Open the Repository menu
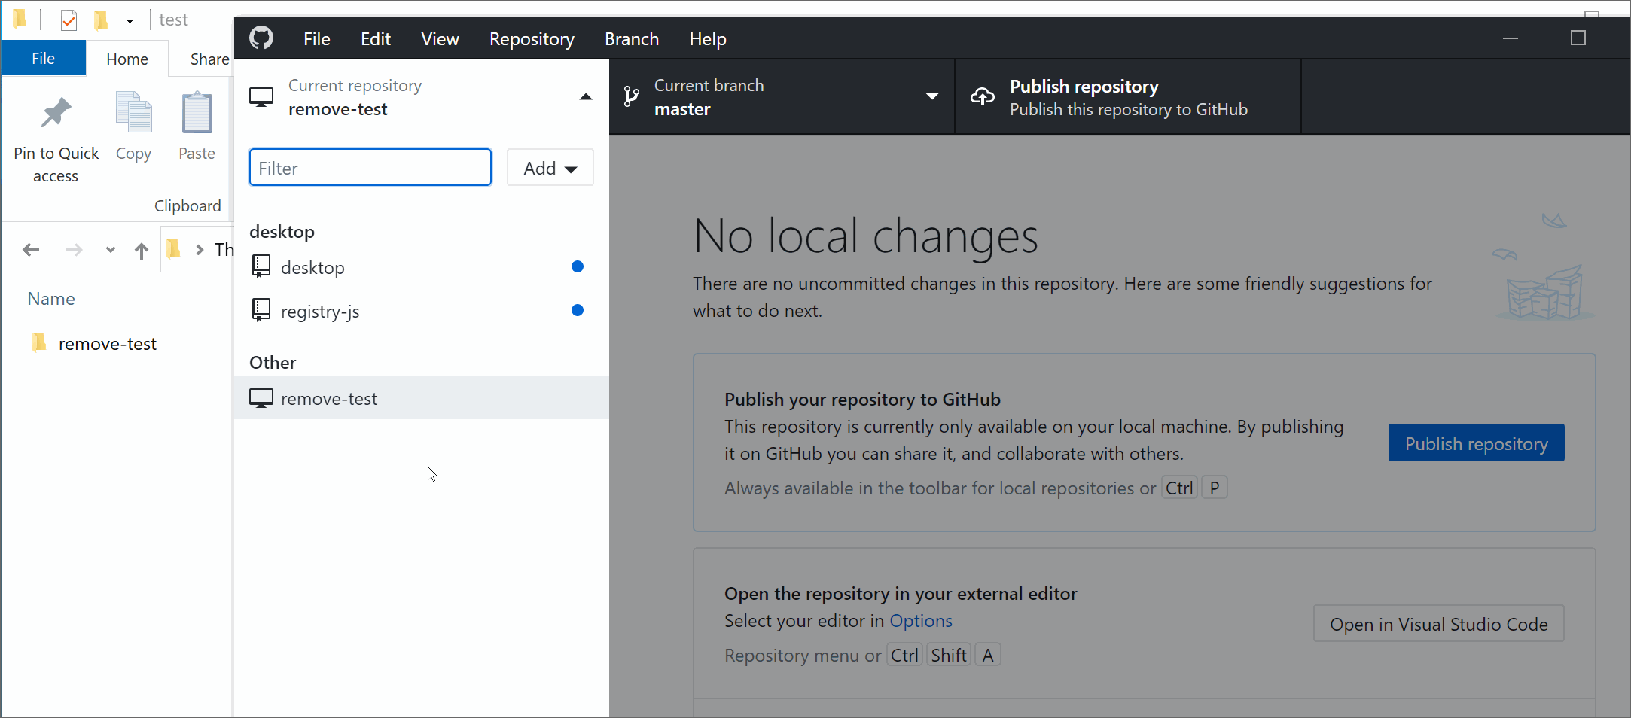Image resolution: width=1631 pixels, height=718 pixels. [x=532, y=38]
